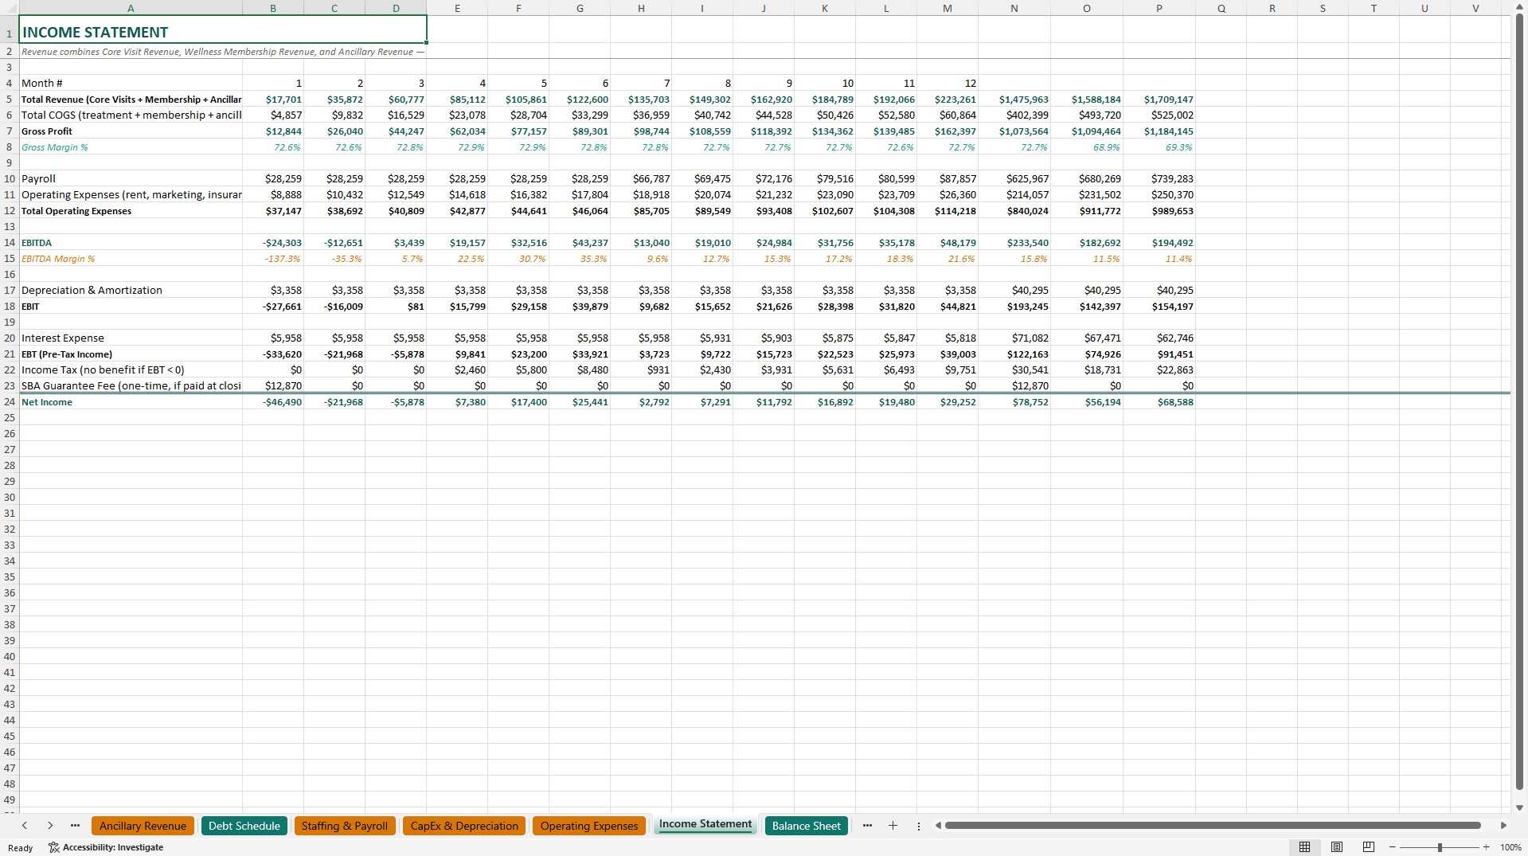Open the Debt Schedule sheet
Image resolution: width=1528 pixels, height=856 pixels.
pyautogui.click(x=244, y=826)
